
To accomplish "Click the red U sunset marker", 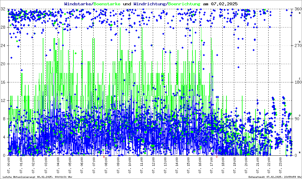I will point(217,157).
